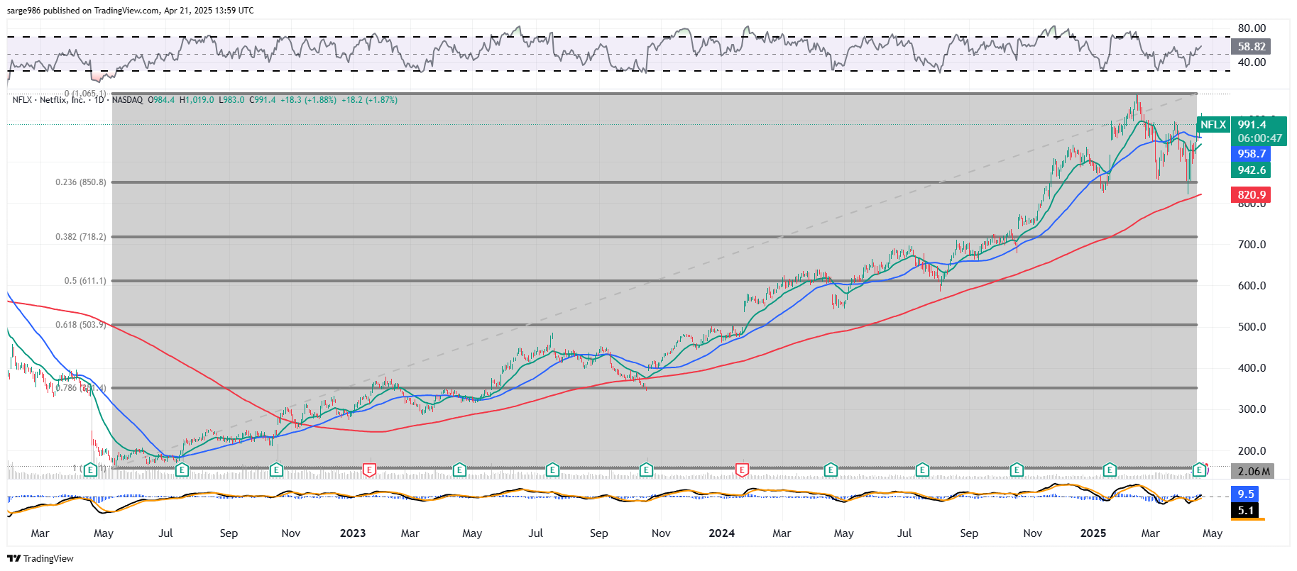Click the 2.06M volume label

pos(1253,472)
